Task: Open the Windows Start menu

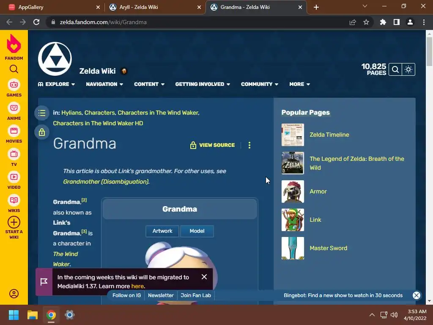Action: tap(14, 315)
